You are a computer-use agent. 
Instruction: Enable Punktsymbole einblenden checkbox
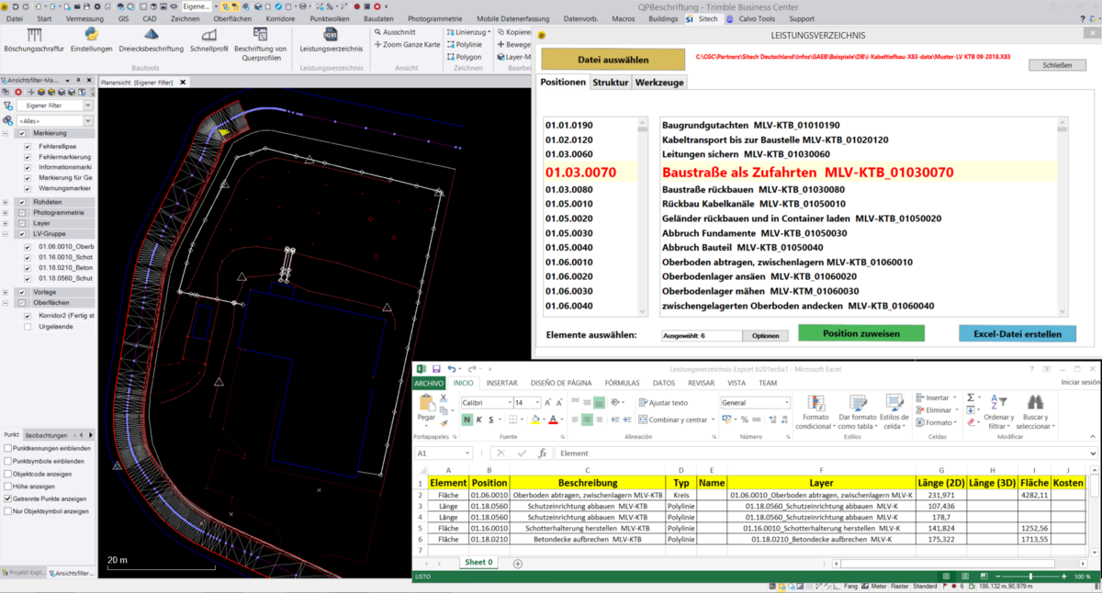(x=8, y=461)
